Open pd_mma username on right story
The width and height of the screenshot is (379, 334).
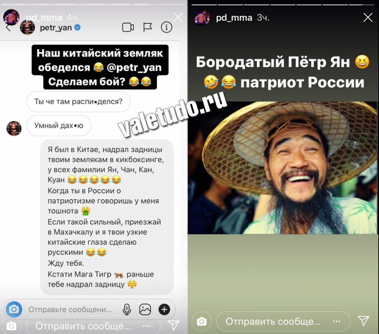point(234,18)
